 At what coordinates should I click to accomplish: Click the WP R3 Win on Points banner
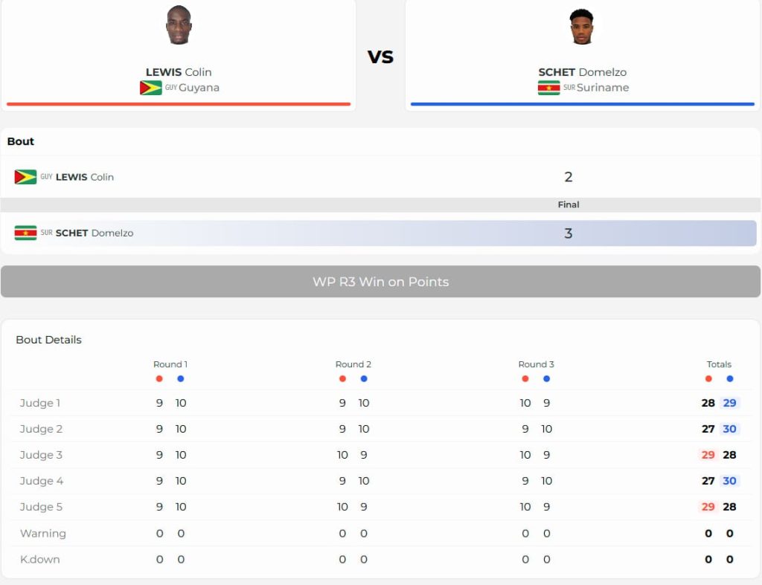coord(380,282)
